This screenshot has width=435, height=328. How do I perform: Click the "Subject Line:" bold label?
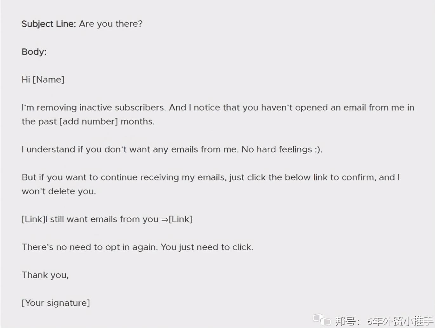point(49,24)
